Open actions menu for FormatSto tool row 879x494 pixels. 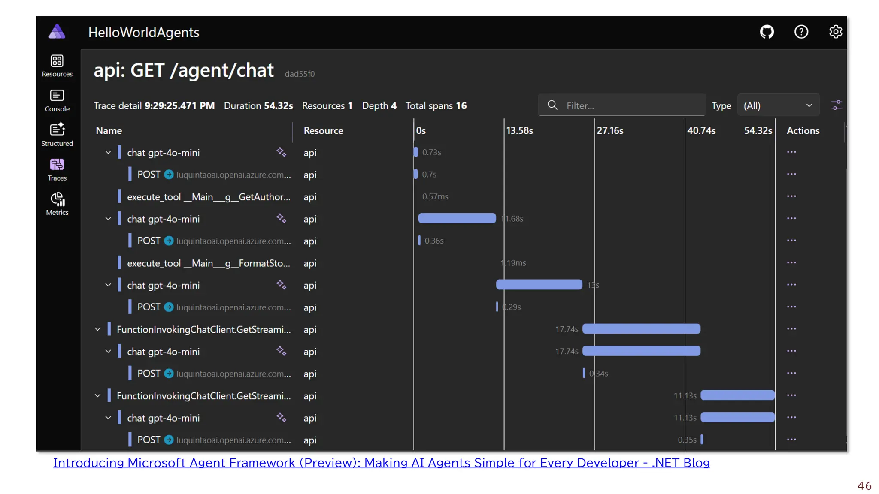pyautogui.click(x=791, y=263)
